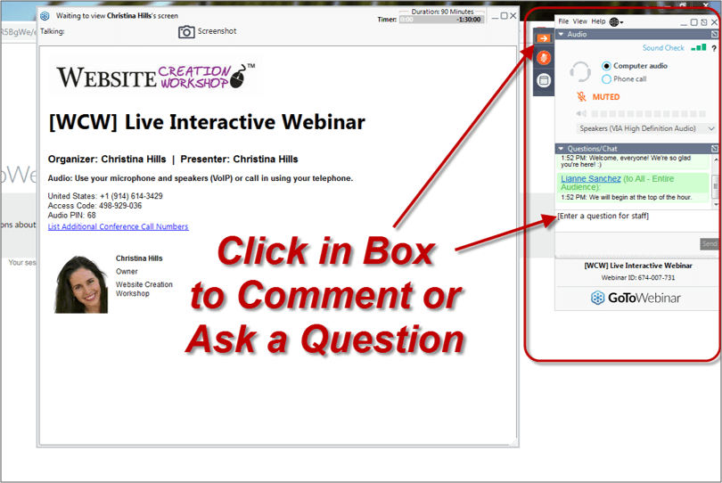Click the Sound Check link
Viewport: 722px width, 483px height.
[663, 48]
